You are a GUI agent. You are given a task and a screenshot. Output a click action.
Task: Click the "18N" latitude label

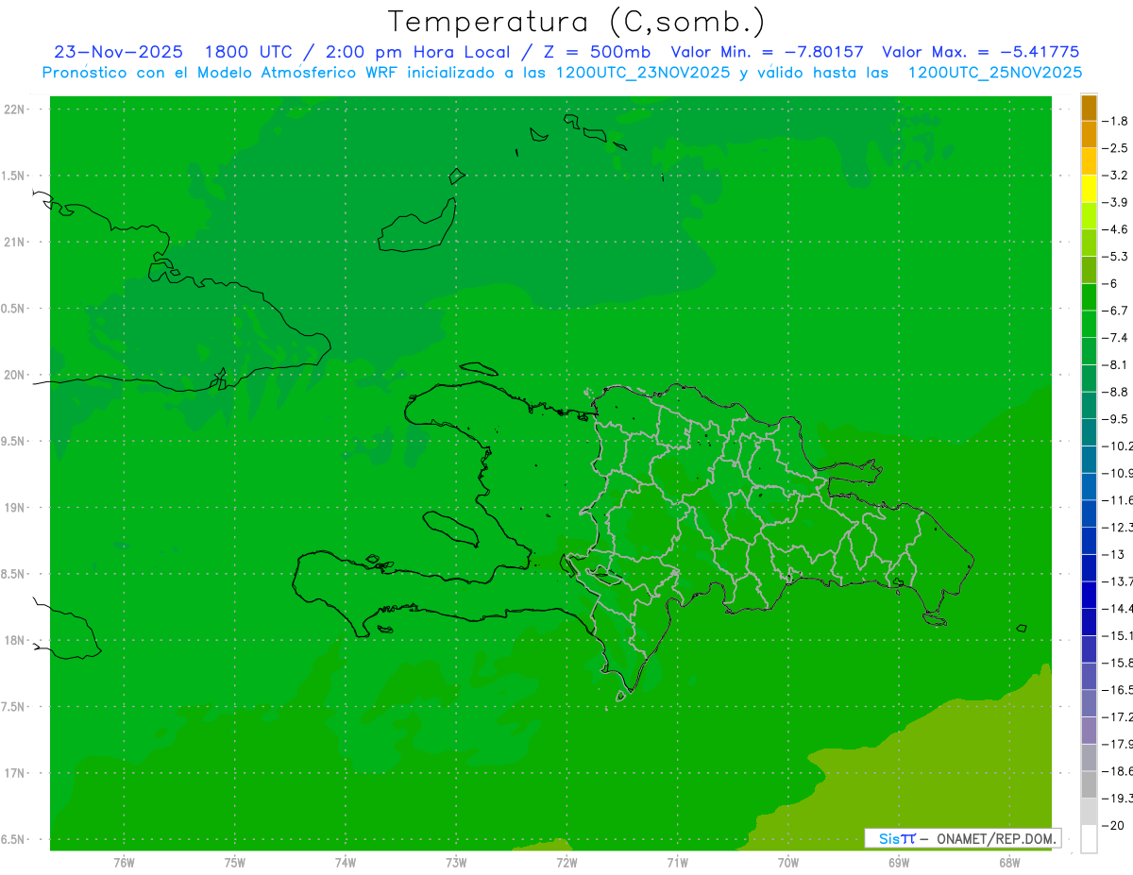(x=13, y=640)
